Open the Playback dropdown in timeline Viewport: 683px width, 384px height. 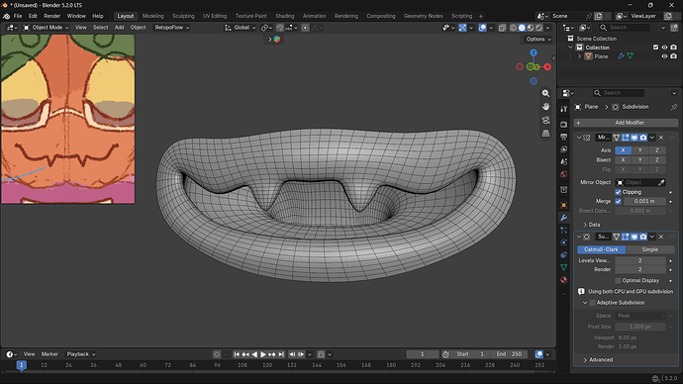tap(80, 354)
